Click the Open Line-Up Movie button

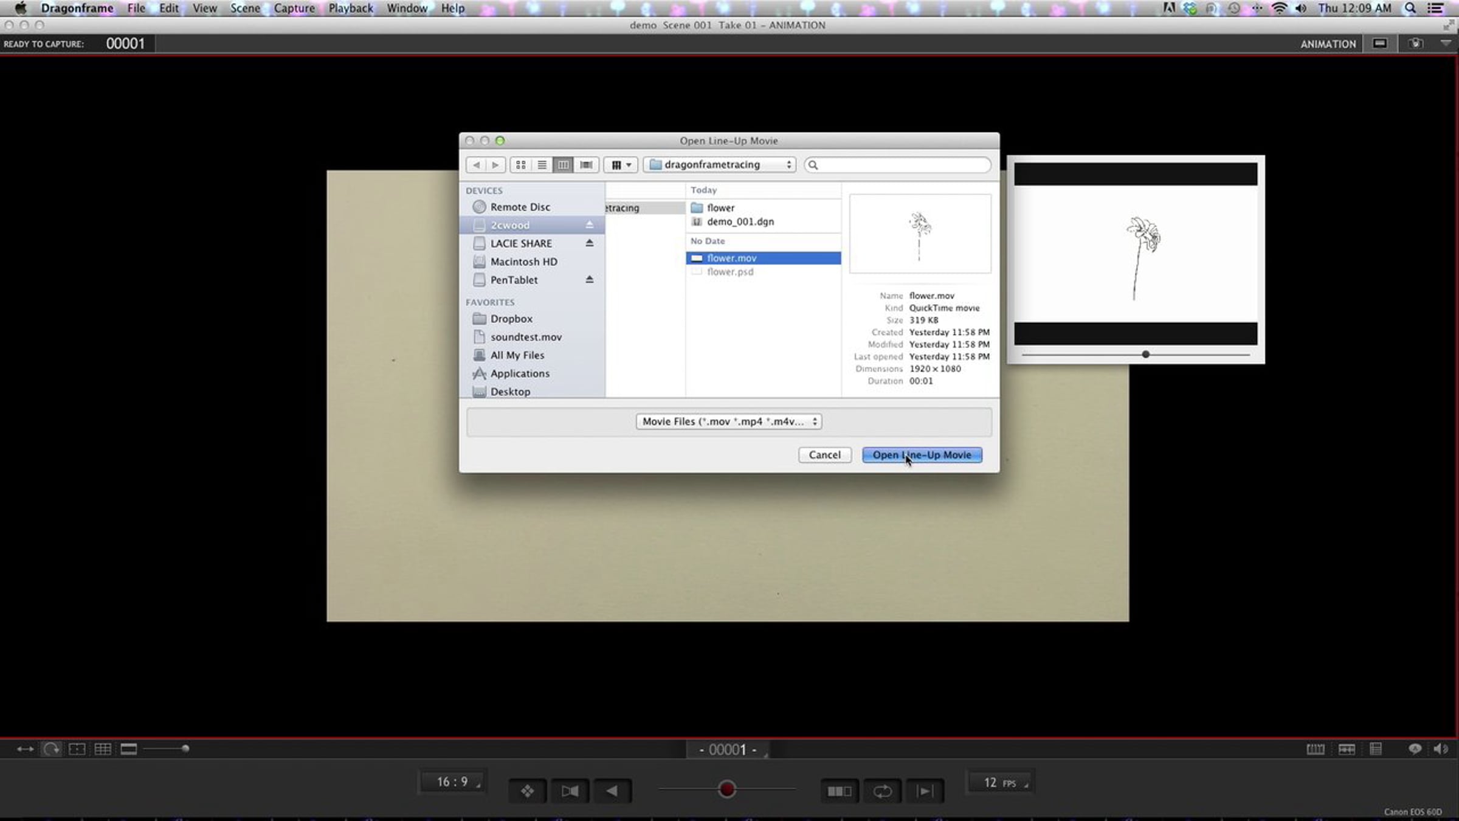click(x=922, y=455)
